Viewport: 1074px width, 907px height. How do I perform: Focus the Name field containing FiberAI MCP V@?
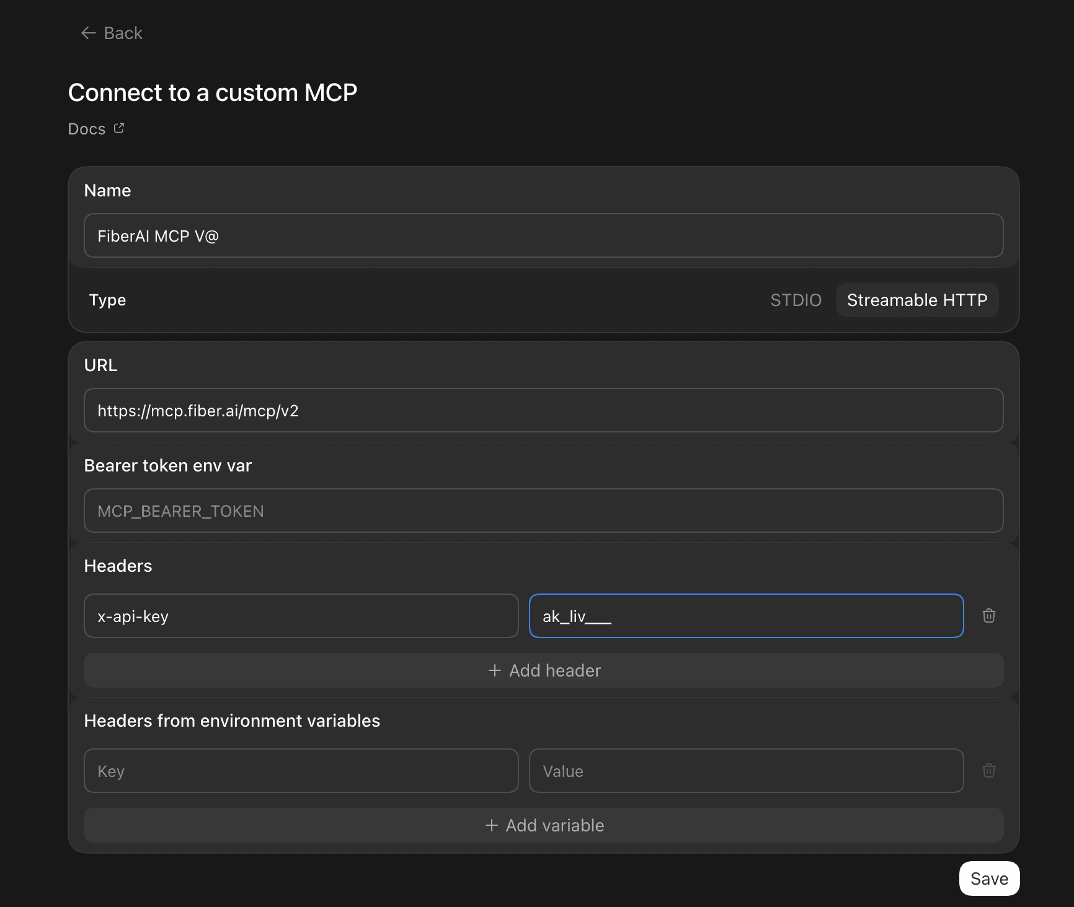[x=543, y=235]
